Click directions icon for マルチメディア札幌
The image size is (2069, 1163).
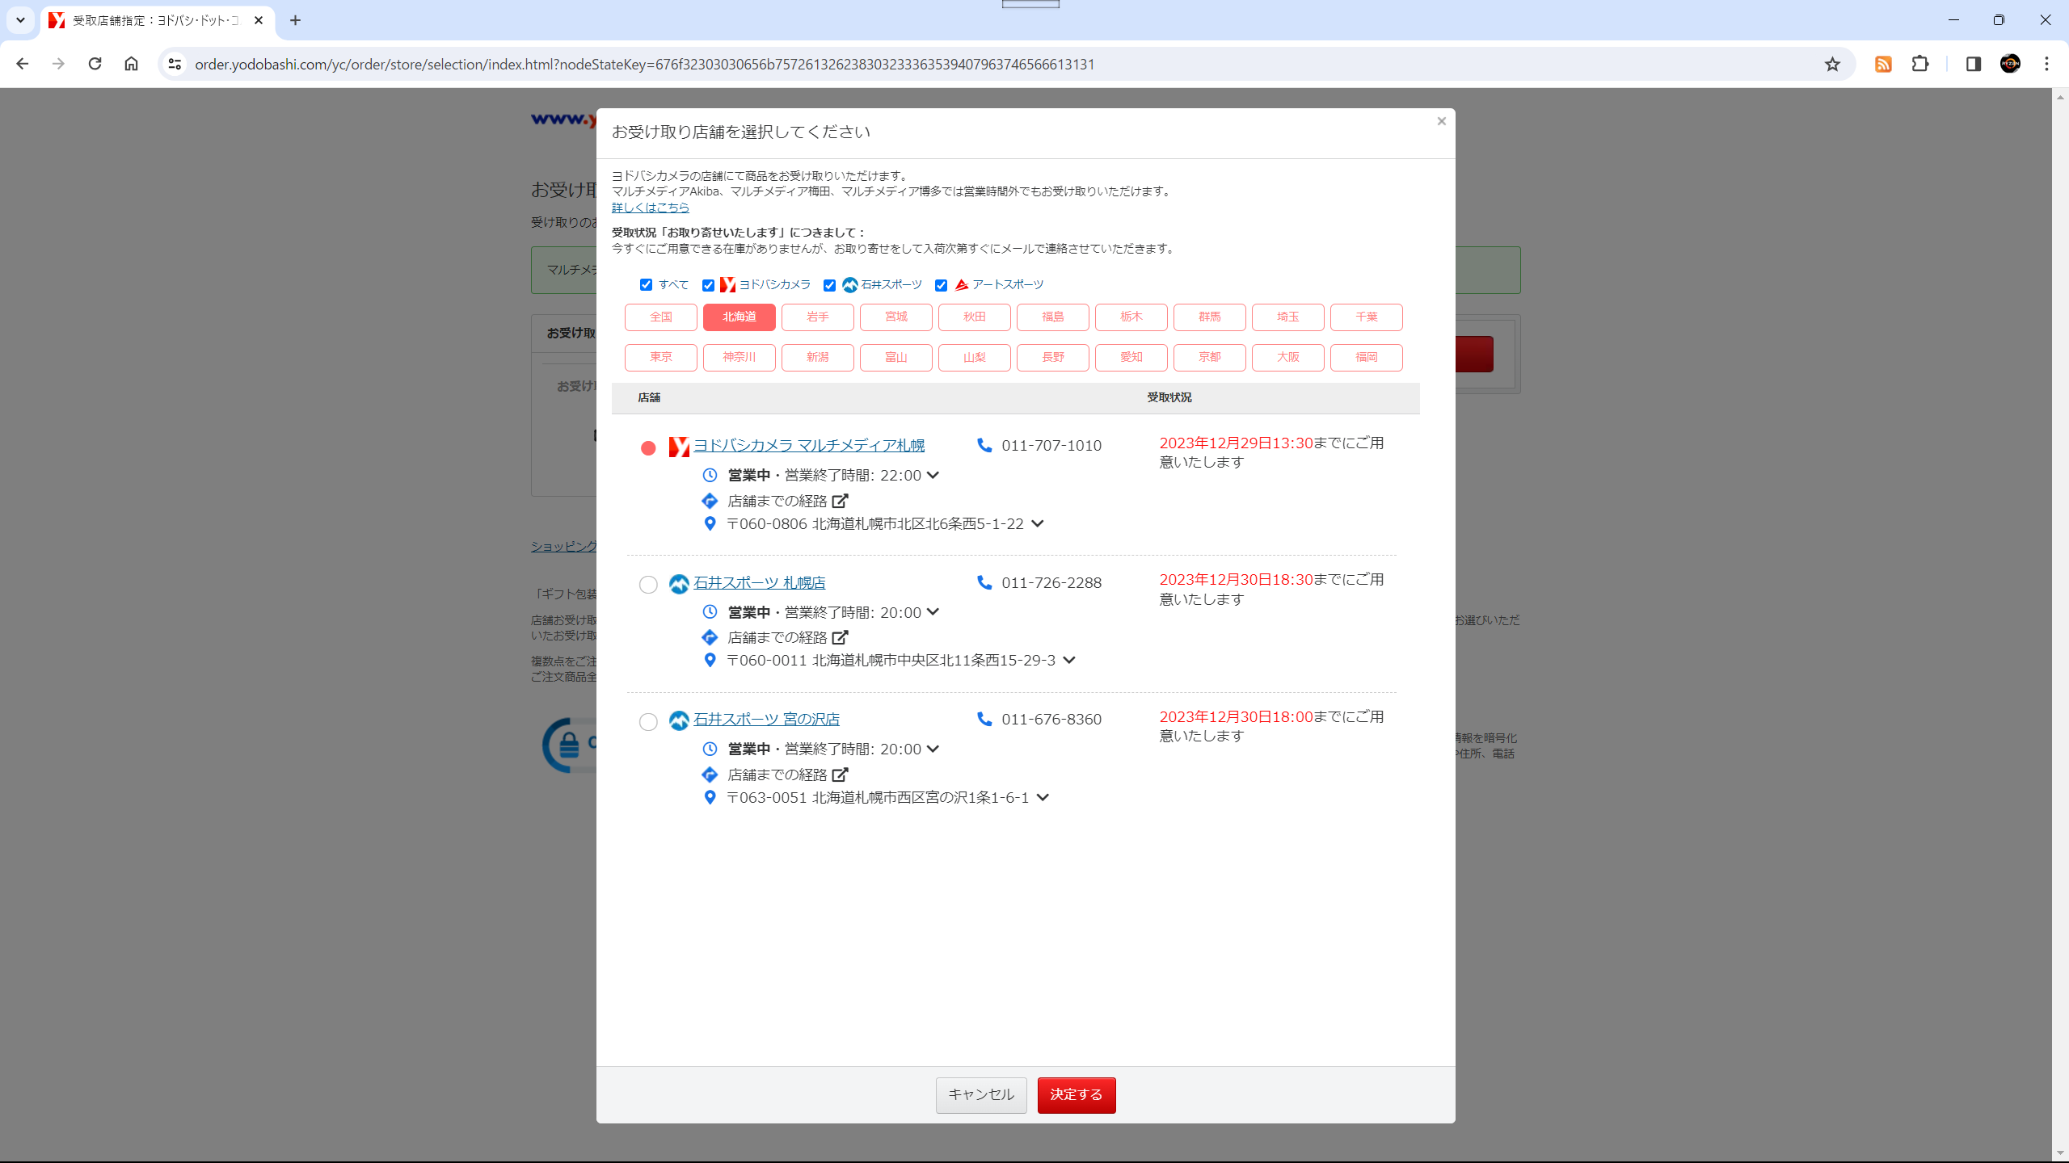click(710, 501)
